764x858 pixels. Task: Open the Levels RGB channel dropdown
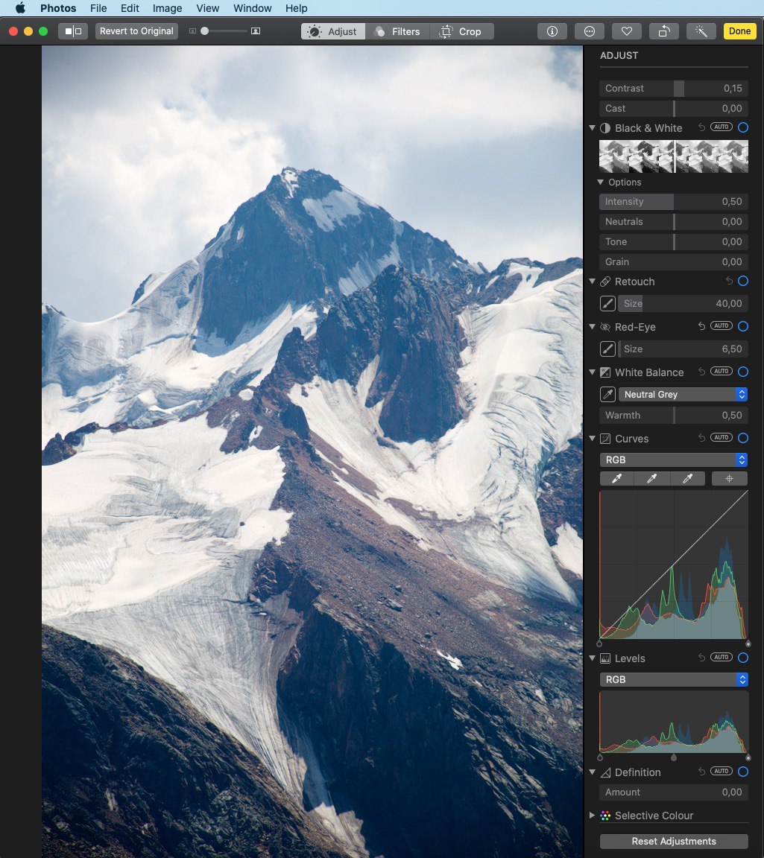[674, 679]
